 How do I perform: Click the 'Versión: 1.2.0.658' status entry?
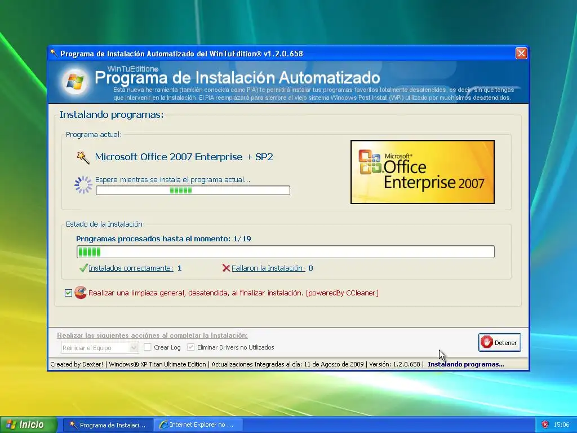[x=394, y=364]
